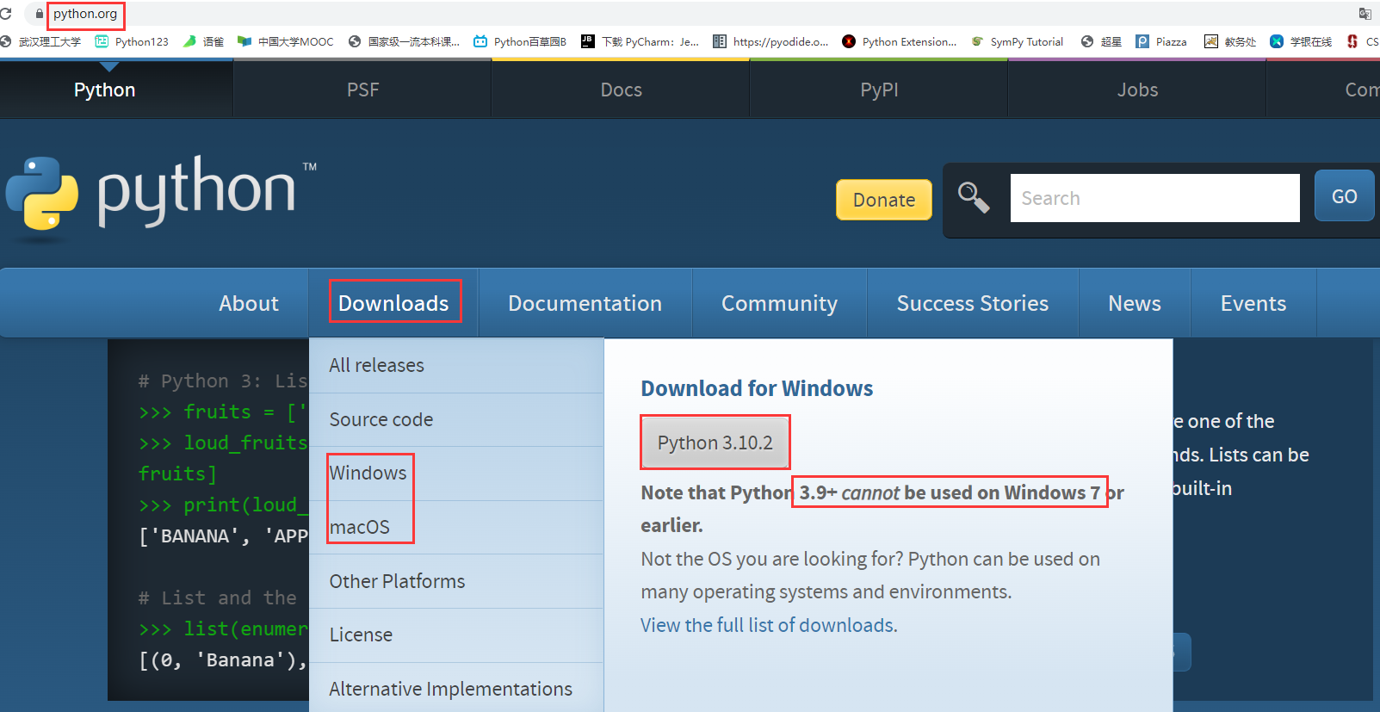Click the python.org address bar URL
The image size is (1380, 712).
pos(85,14)
